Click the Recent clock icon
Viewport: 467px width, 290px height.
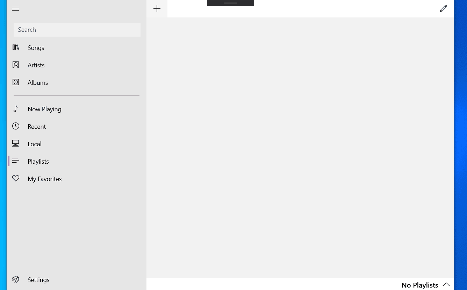[16, 126]
